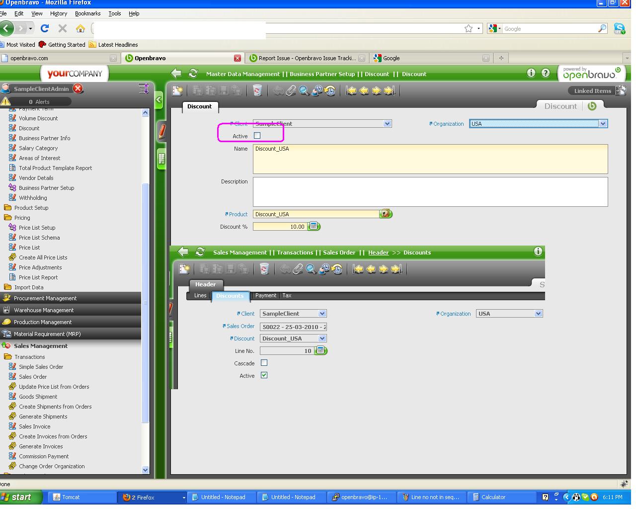This screenshot has width=636, height=509.
Task: Click the Name field containing Discount_USA
Action: tap(430, 159)
